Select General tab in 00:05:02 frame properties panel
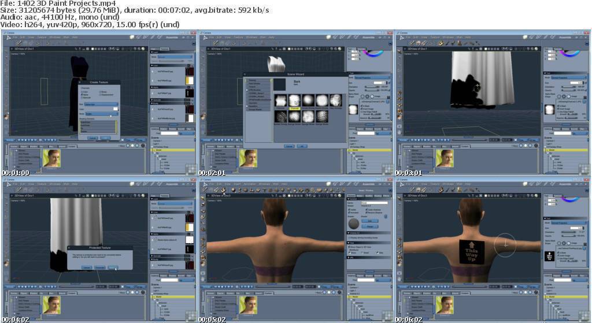 (351, 195)
